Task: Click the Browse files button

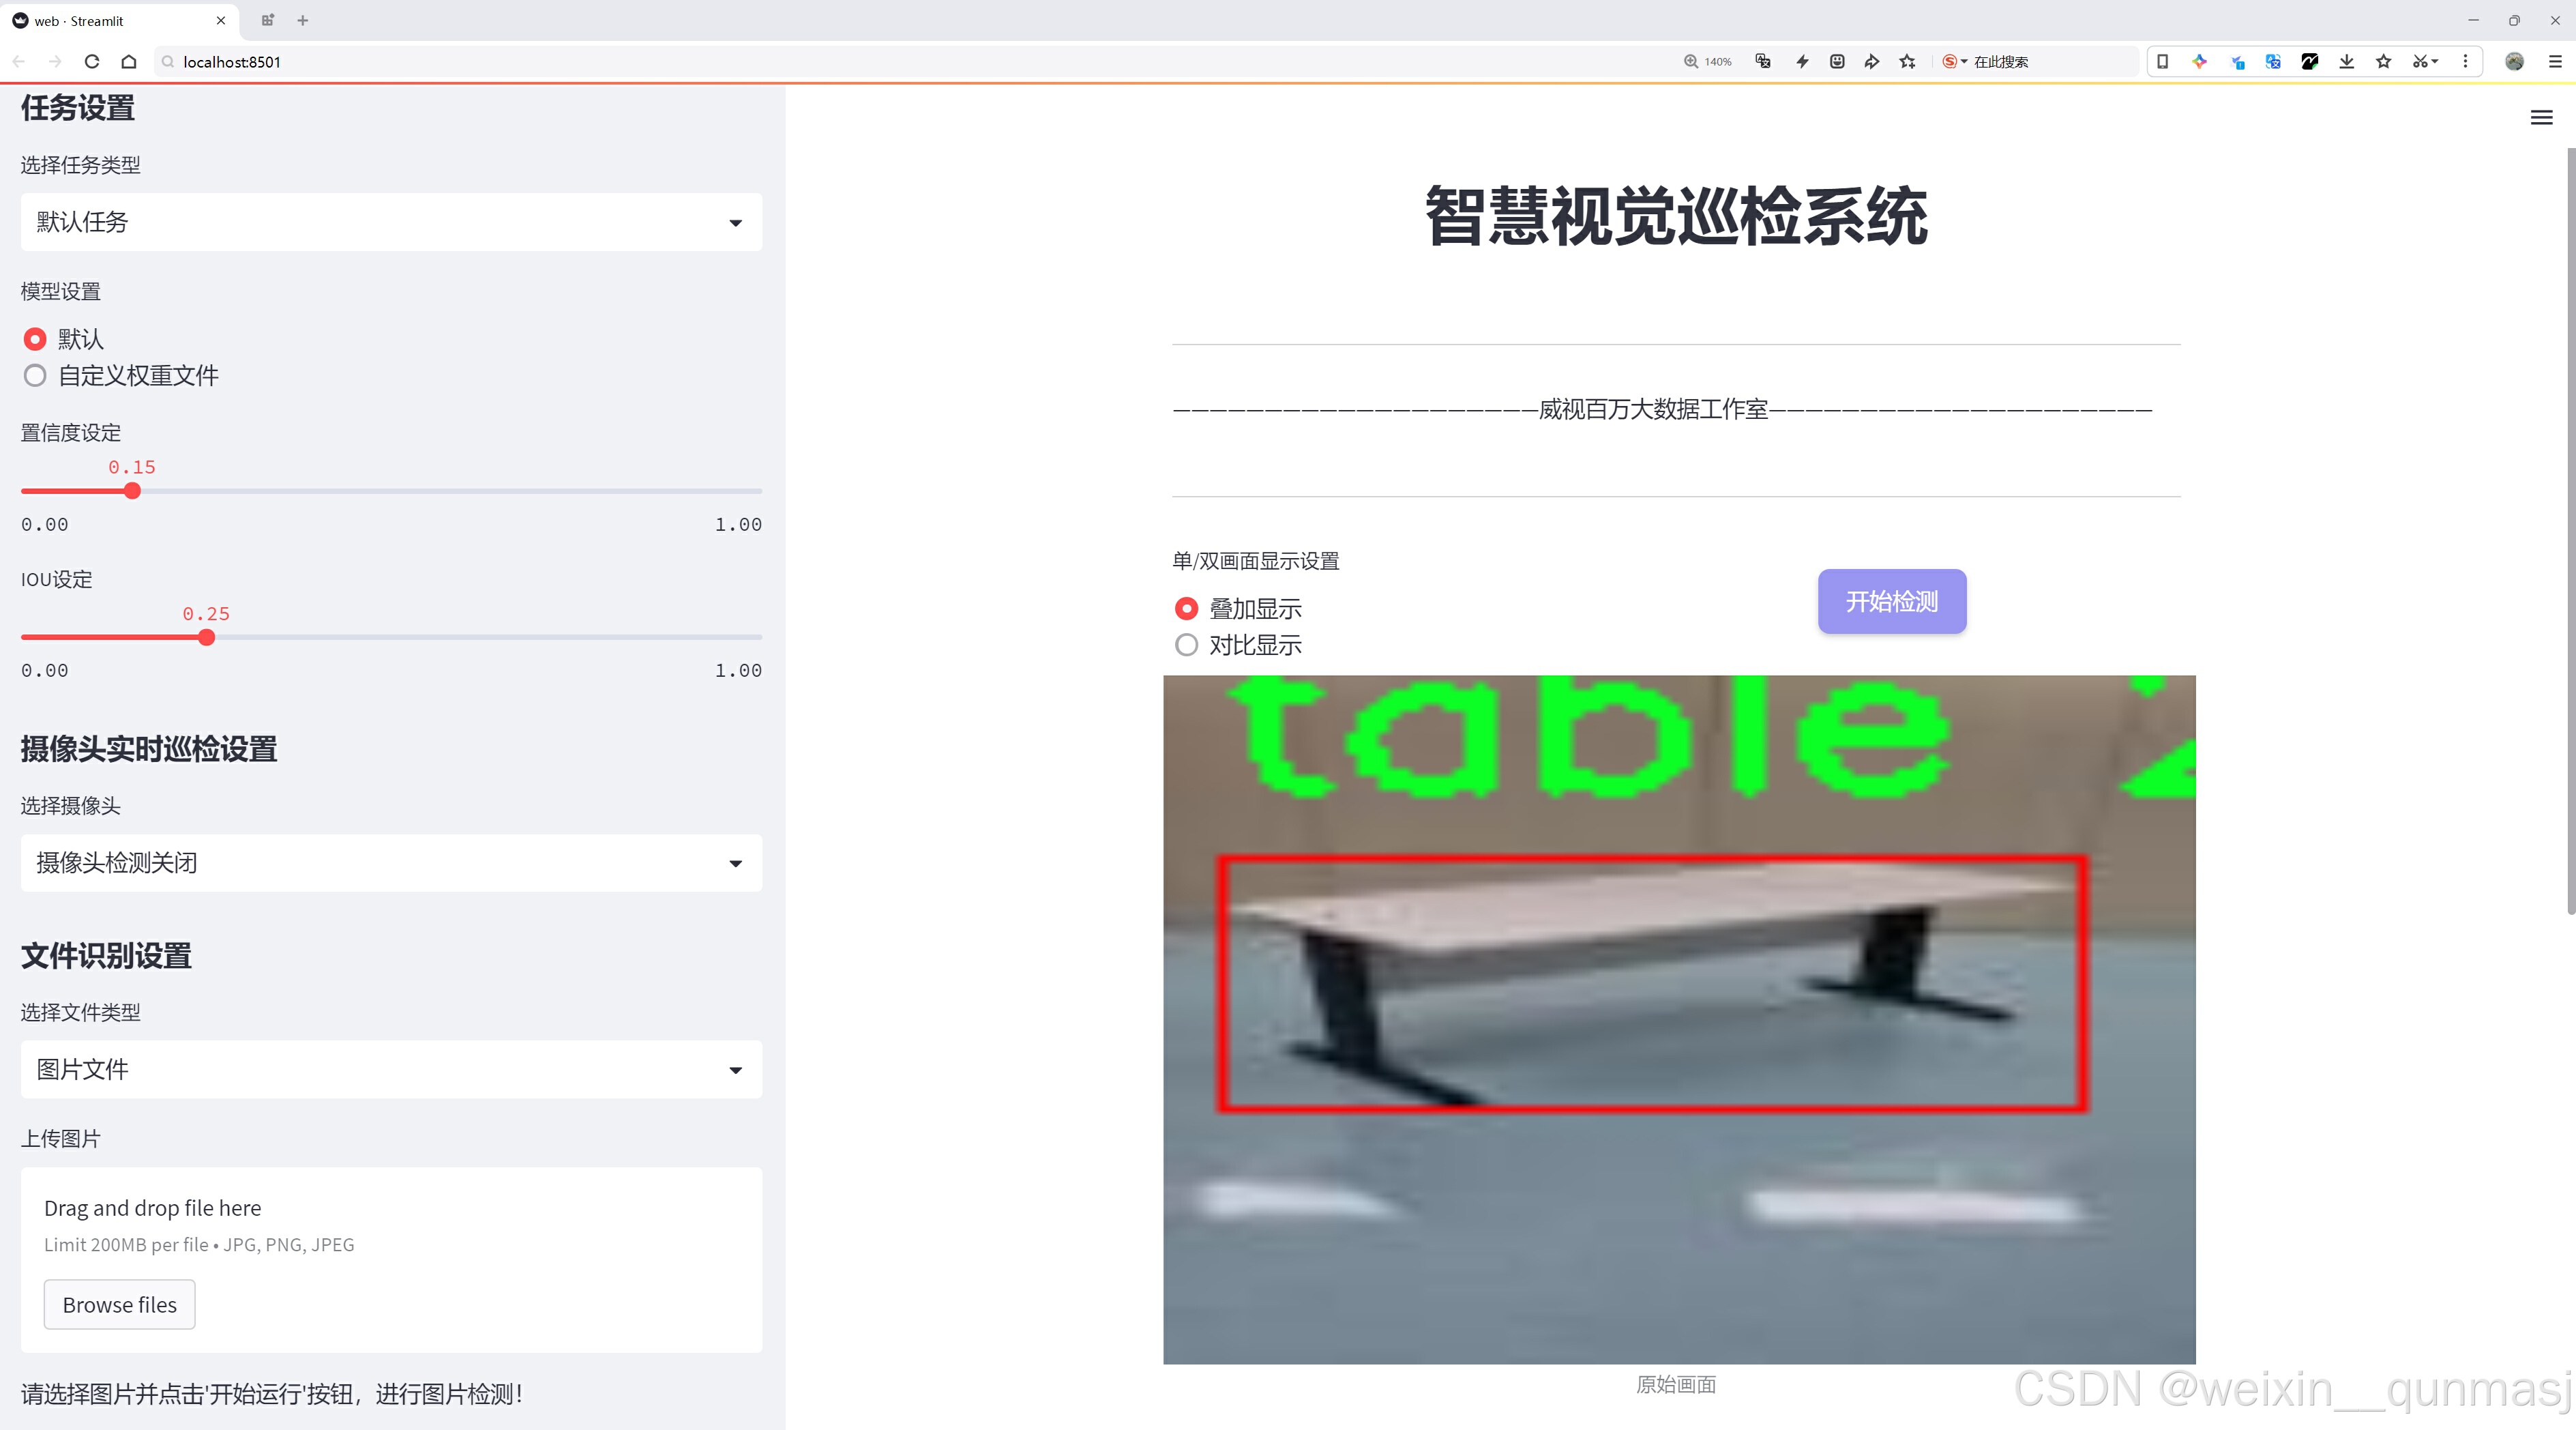Action: click(x=119, y=1305)
